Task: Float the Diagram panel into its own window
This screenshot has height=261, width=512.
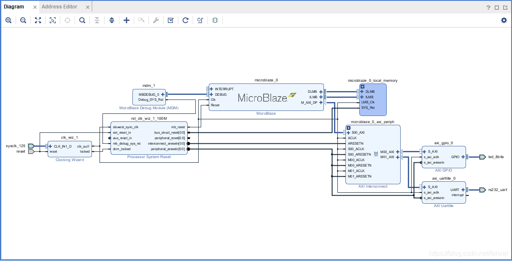Action: tap(505, 7)
